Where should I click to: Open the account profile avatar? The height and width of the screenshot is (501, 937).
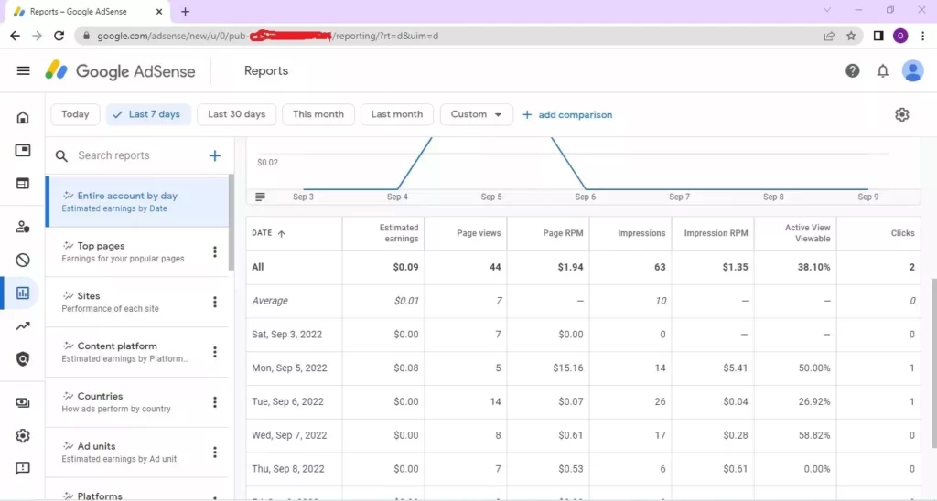(x=912, y=71)
